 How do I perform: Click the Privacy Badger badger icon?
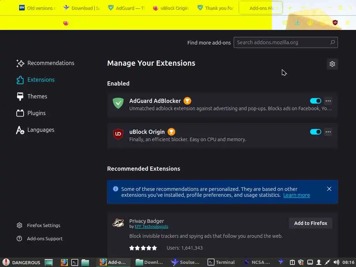pos(118,223)
